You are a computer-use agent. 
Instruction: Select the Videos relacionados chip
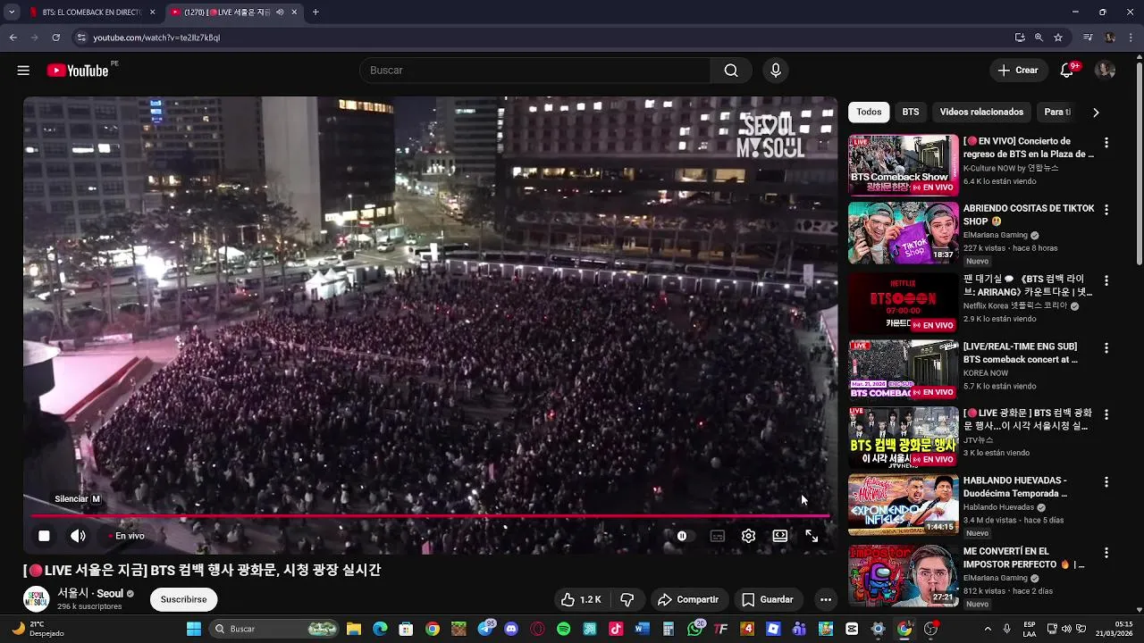(981, 112)
